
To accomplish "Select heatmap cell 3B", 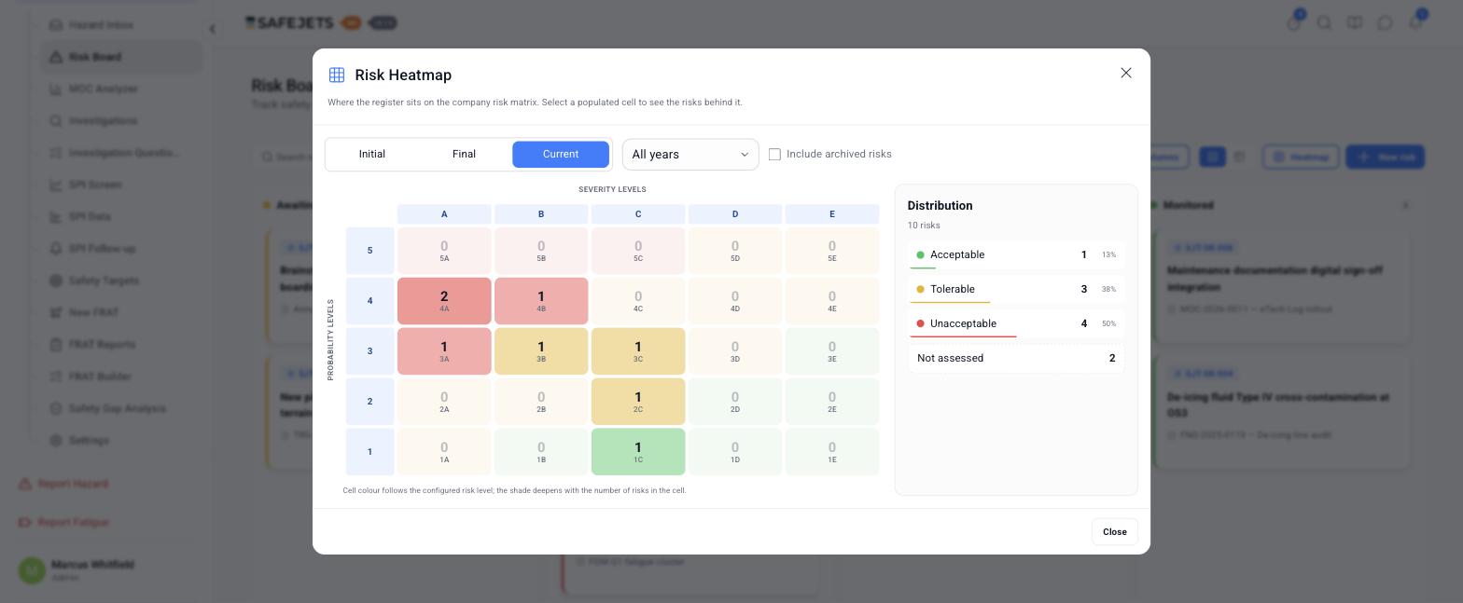I will click(x=541, y=351).
